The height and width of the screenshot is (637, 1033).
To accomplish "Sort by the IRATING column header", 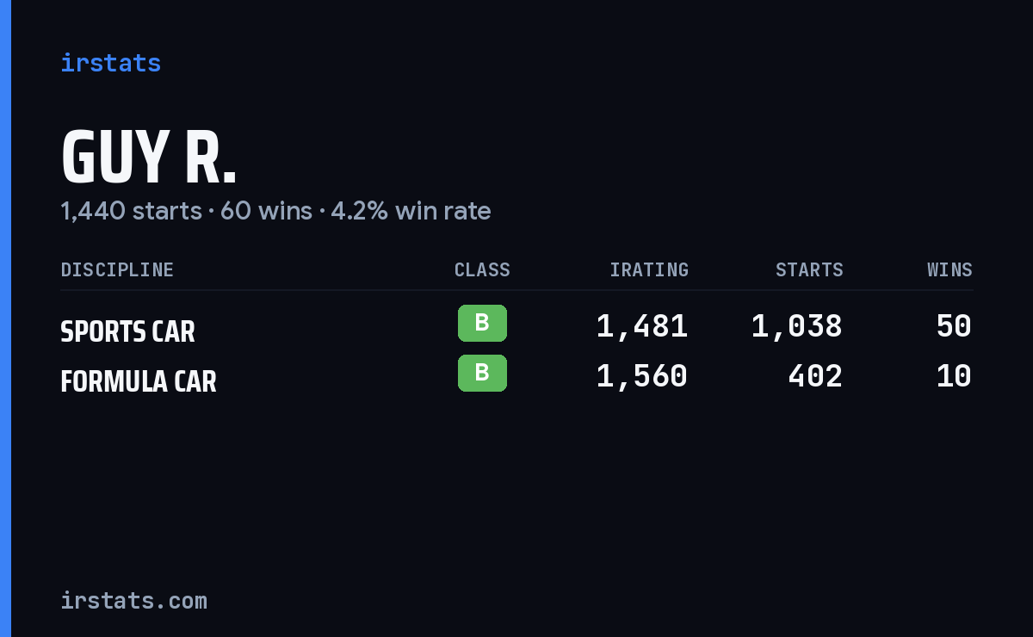I will [649, 269].
